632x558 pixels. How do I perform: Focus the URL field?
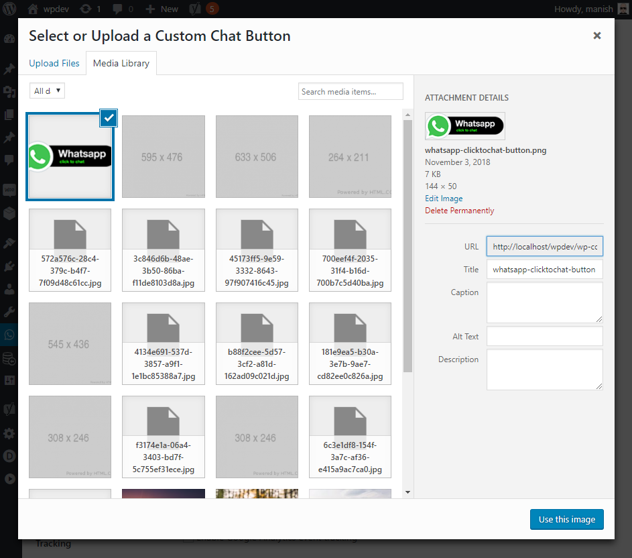coord(544,247)
